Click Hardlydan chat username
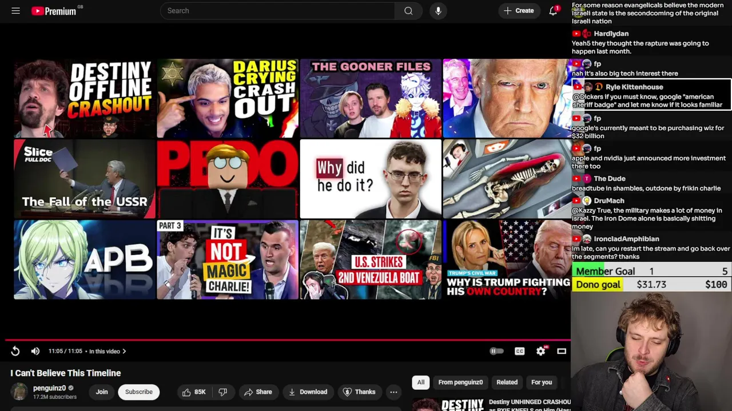 611,34
